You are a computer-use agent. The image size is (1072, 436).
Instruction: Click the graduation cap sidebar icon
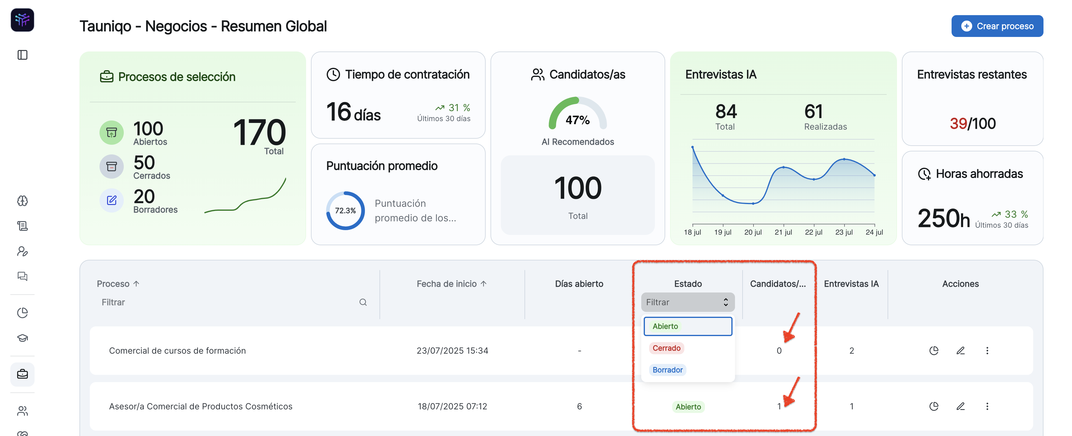coord(22,338)
